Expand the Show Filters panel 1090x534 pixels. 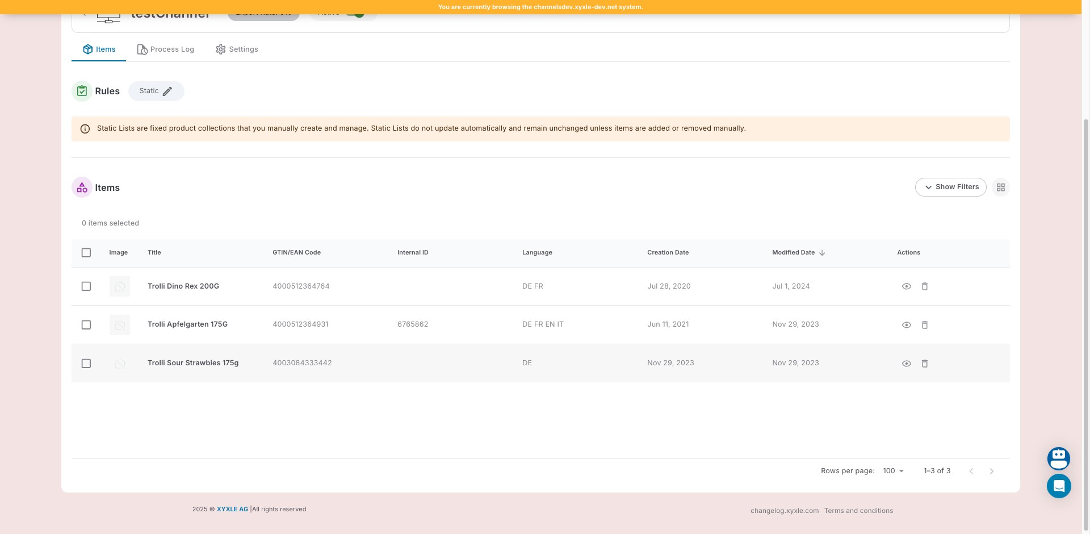(x=950, y=187)
